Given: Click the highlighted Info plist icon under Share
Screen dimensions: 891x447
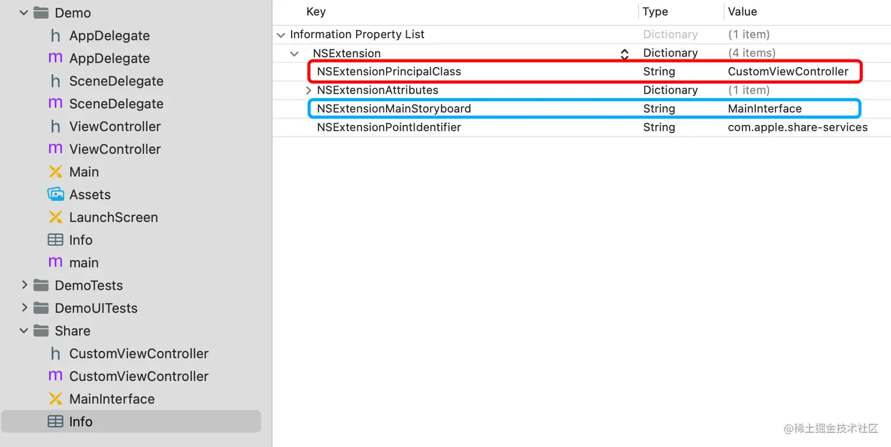Looking at the screenshot, I should (55, 422).
